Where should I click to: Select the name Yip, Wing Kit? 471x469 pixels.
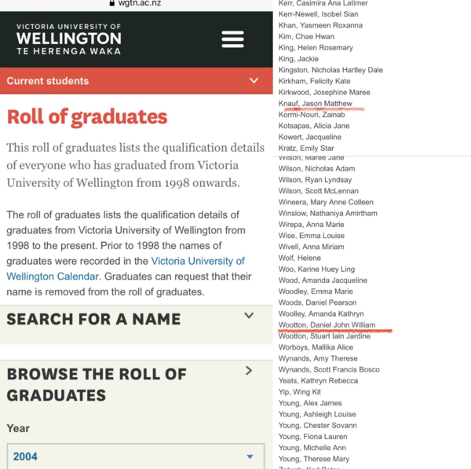click(x=300, y=392)
